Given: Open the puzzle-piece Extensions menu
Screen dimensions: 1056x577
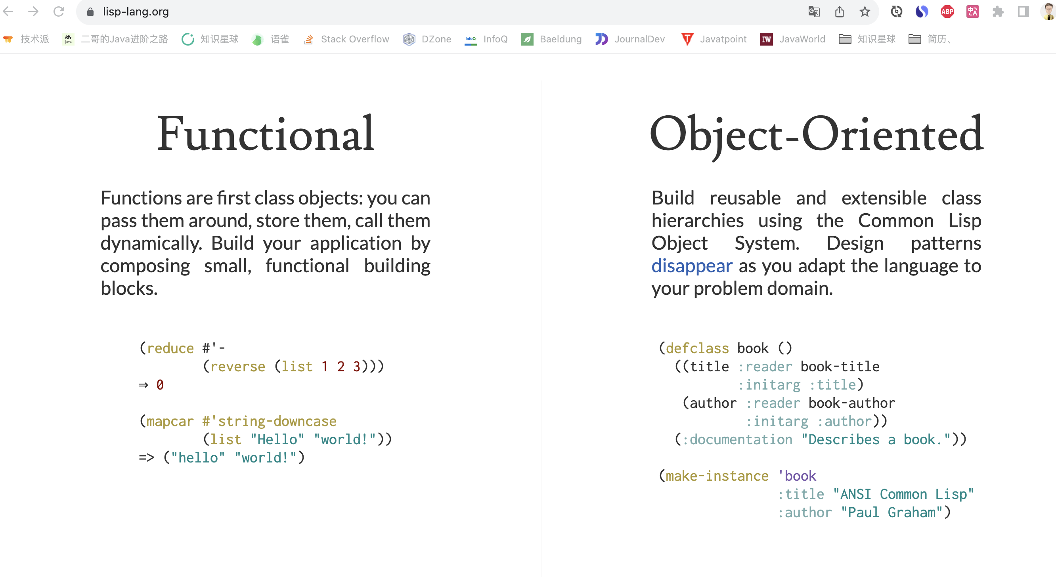Looking at the screenshot, I should click(998, 11).
